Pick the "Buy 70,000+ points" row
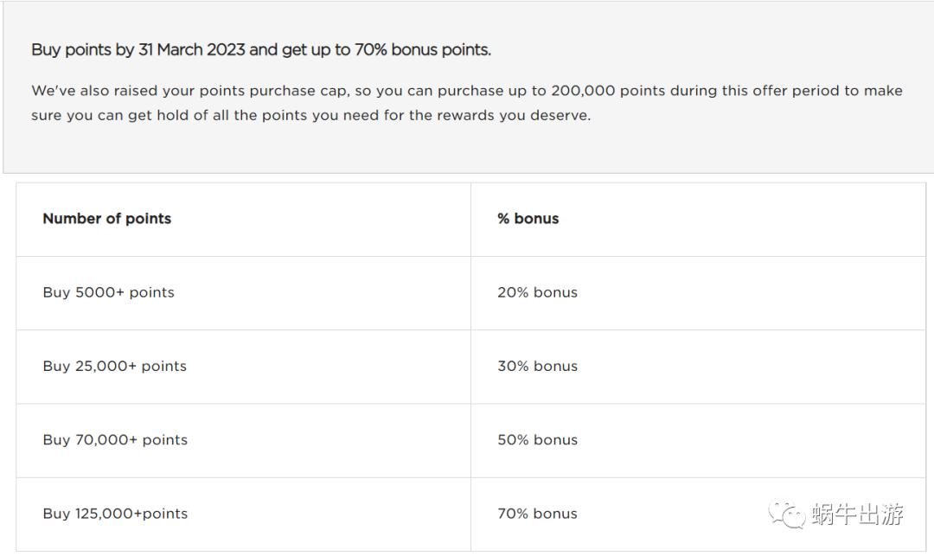Viewport: 934px width, 556px height. click(115, 439)
